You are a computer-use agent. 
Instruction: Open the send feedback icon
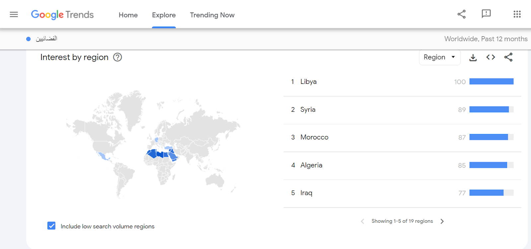(x=486, y=14)
